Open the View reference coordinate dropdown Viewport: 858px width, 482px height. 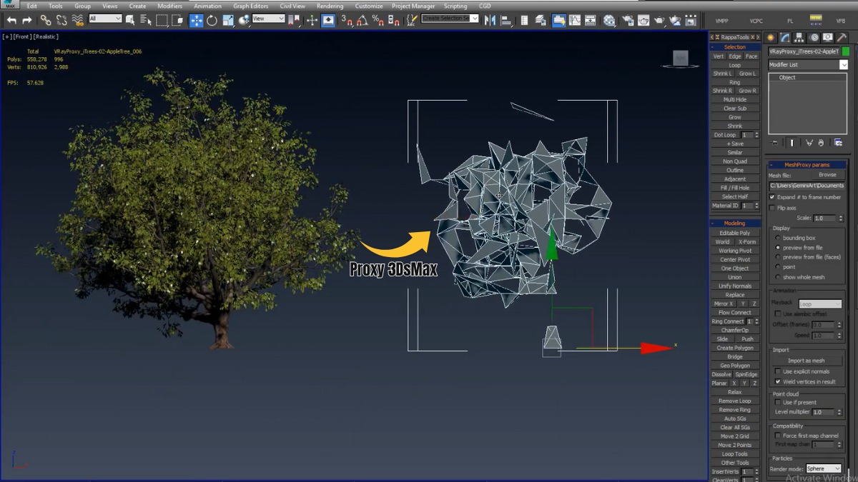pyautogui.click(x=269, y=19)
